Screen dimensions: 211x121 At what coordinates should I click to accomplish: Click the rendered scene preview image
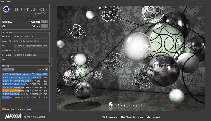pos(131,58)
